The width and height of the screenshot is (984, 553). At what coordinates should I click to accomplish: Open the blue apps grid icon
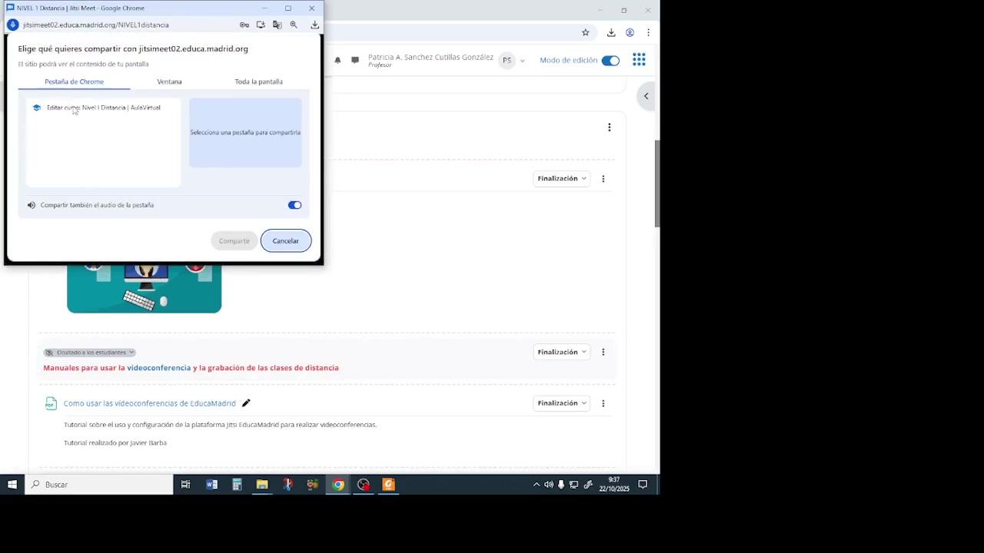639,60
